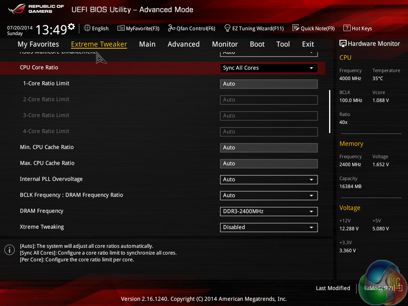Click the Hardware Monitor screen icon
The height and width of the screenshot is (306, 408).
click(343, 43)
